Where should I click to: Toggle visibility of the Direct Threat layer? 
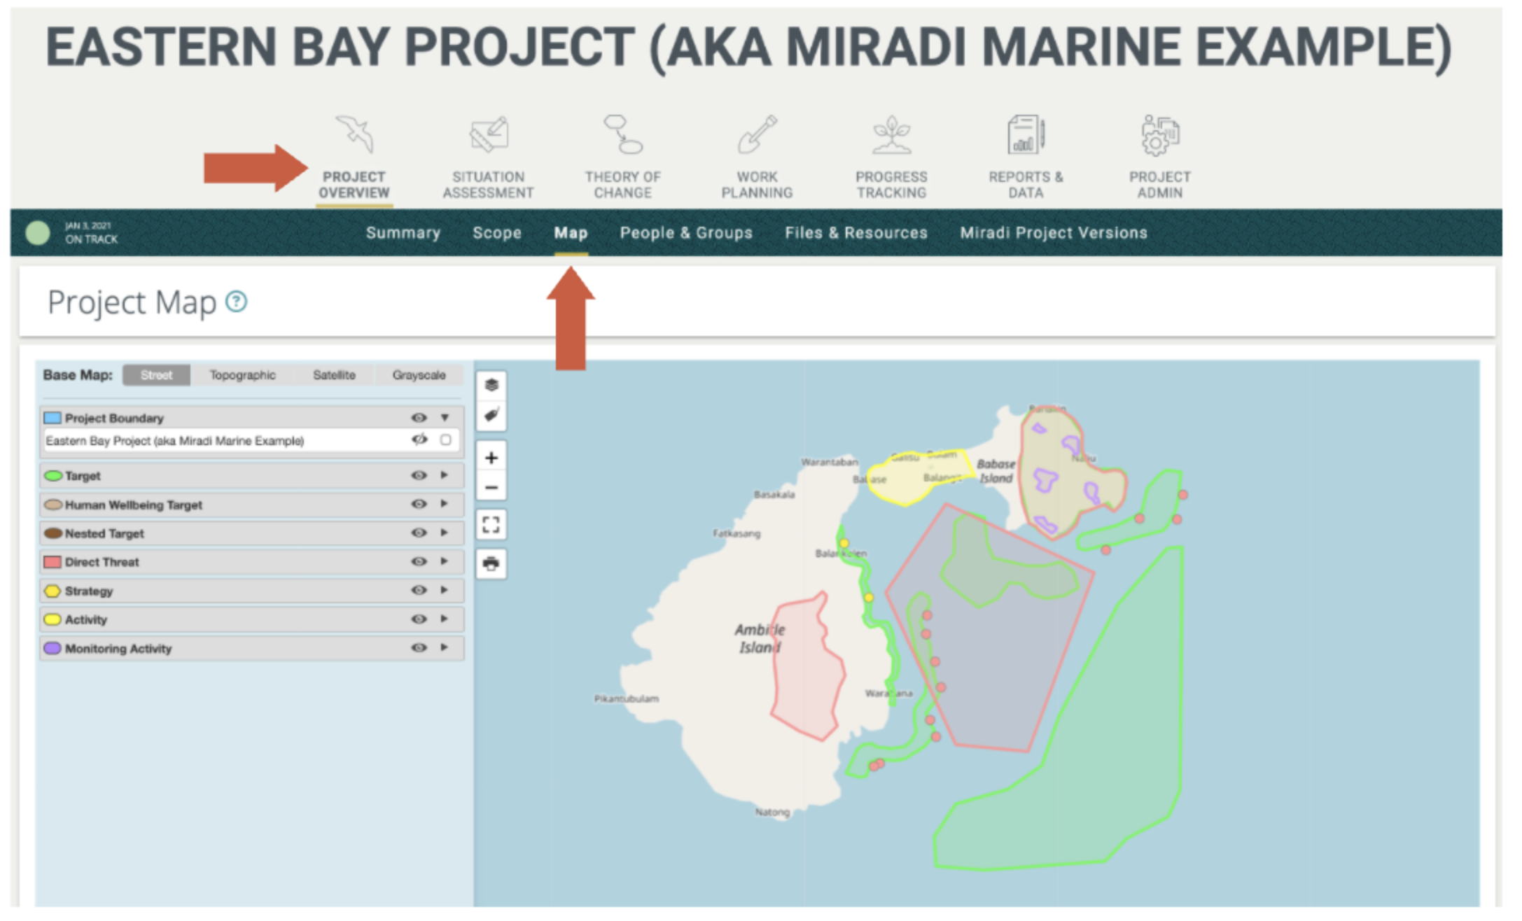click(x=419, y=561)
